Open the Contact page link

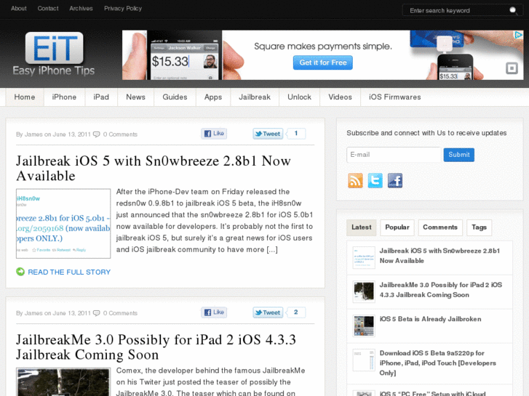[48, 9]
